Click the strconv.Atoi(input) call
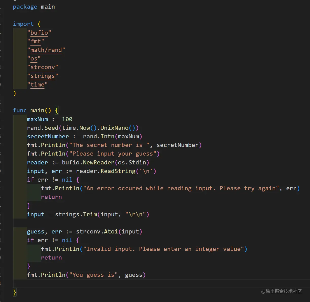Screen dimensions: 310x302 click(109, 232)
